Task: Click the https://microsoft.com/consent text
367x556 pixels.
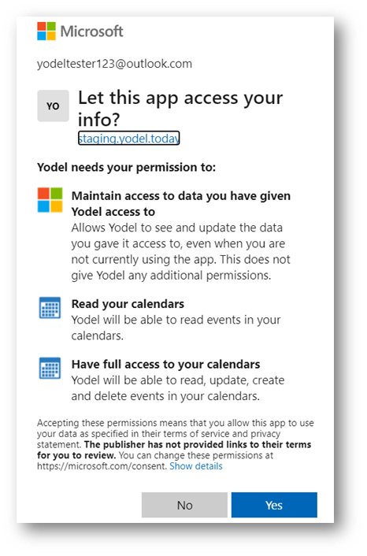Action: tap(102, 466)
